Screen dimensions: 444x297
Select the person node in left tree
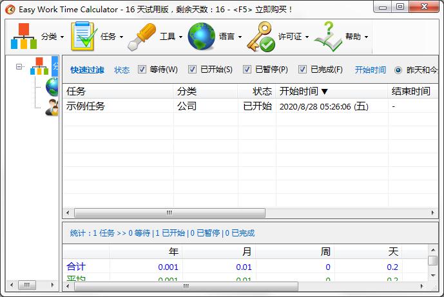(x=52, y=108)
